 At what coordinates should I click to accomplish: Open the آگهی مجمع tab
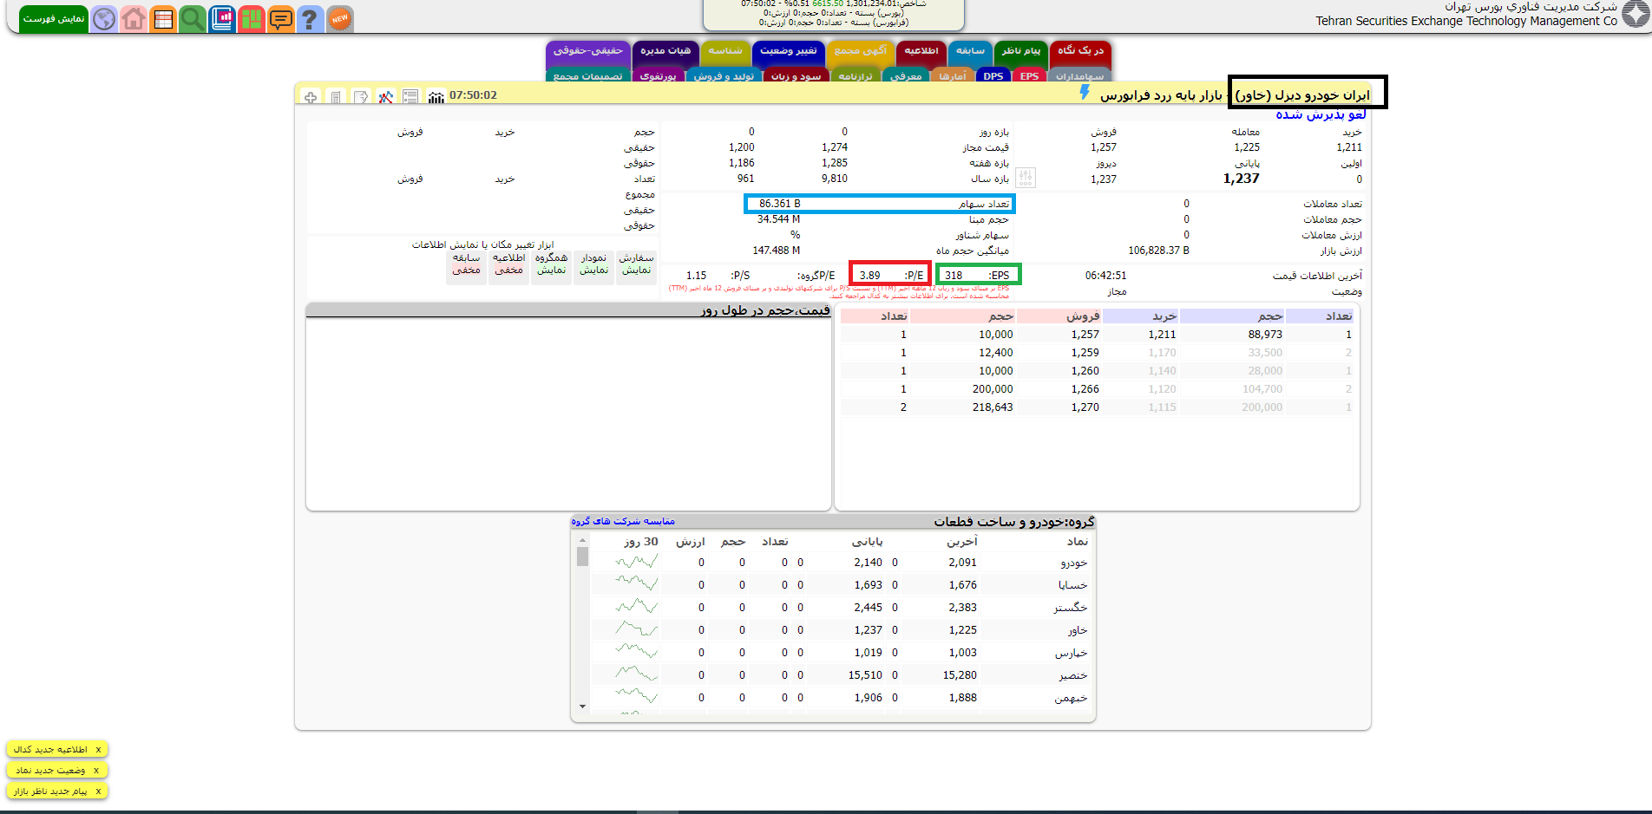861,52
